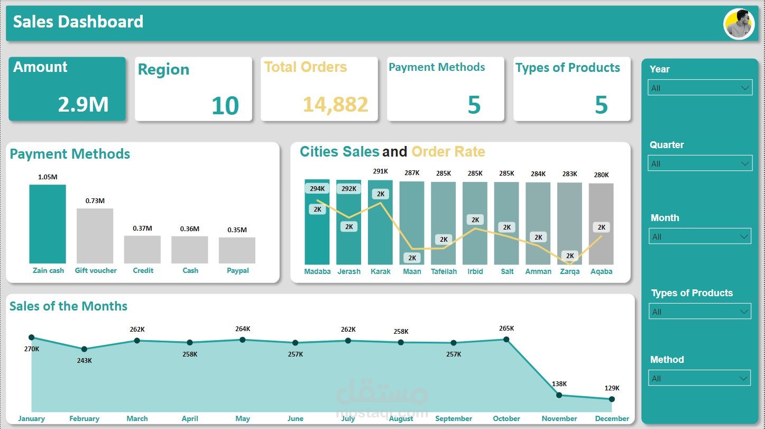The image size is (765, 429).
Task: Select the Total Orders card showing 14,882
Action: click(319, 88)
